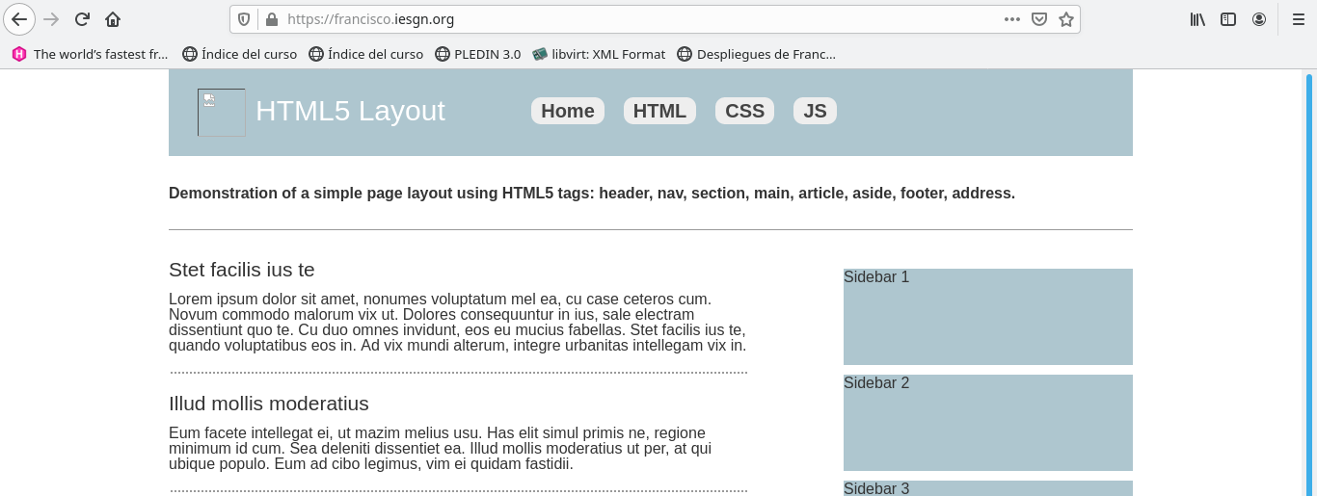Viewport: 1317px width, 496px height.
Task: Click the 'Lorem ipsum dolor sit amet' paragraph
Action: [x=458, y=323]
